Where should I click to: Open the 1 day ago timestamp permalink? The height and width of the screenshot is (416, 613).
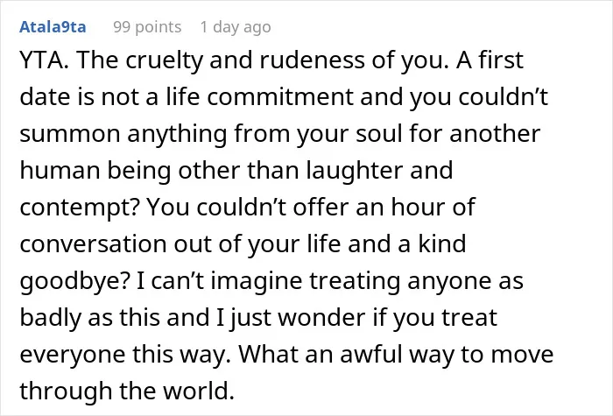236,27
